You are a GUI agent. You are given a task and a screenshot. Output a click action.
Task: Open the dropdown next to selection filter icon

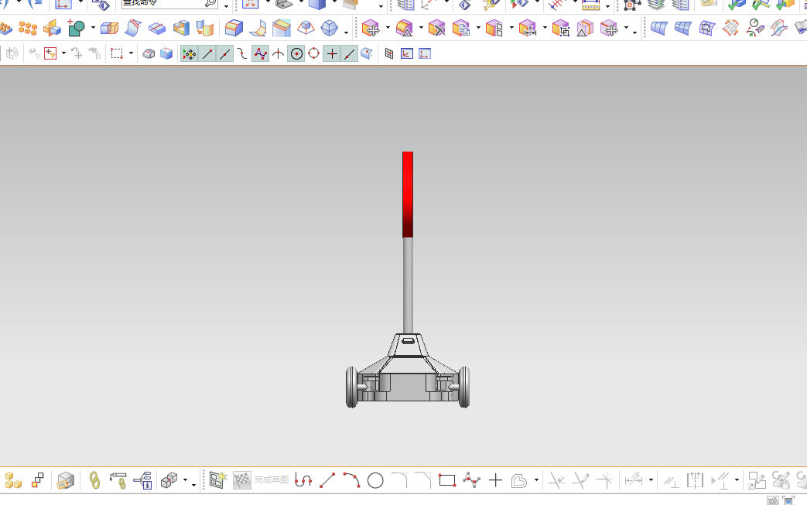pyautogui.click(x=63, y=53)
